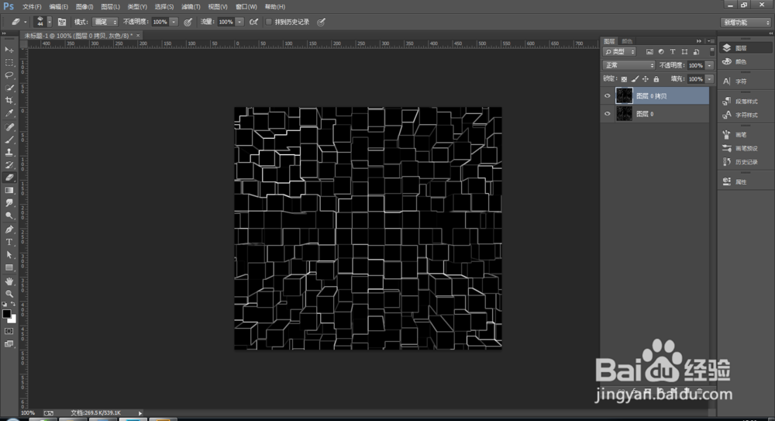This screenshot has height=421, width=775.
Task: Filter layers by pixel layers
Action: coord(649,51)
